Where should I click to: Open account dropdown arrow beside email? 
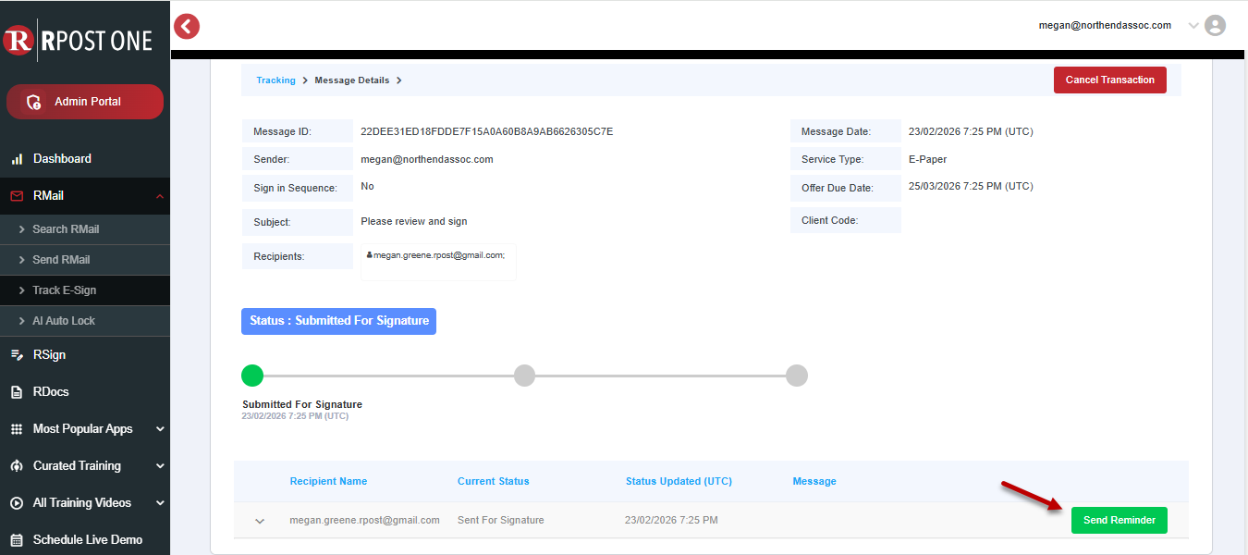[1193, 26]
